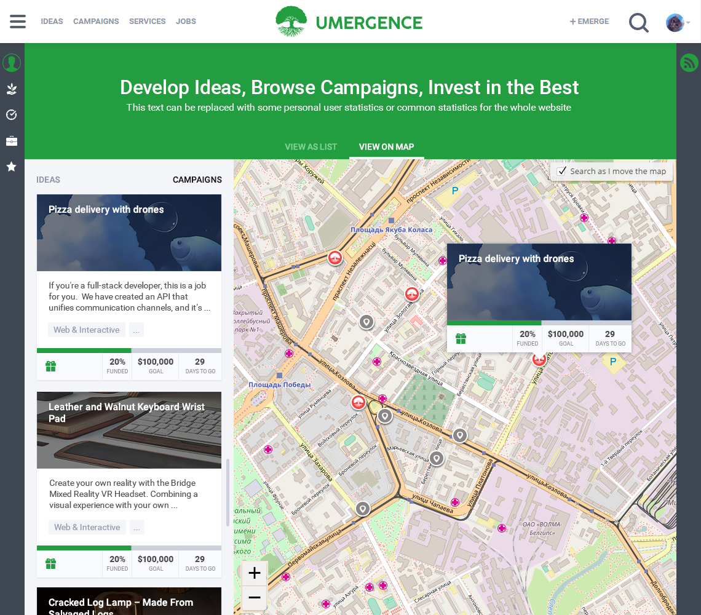Image resolution: width=701 pixels, height=615 pixels.
Task: Switch to the VIEW AS LIST tab
Action: [311, 147]
